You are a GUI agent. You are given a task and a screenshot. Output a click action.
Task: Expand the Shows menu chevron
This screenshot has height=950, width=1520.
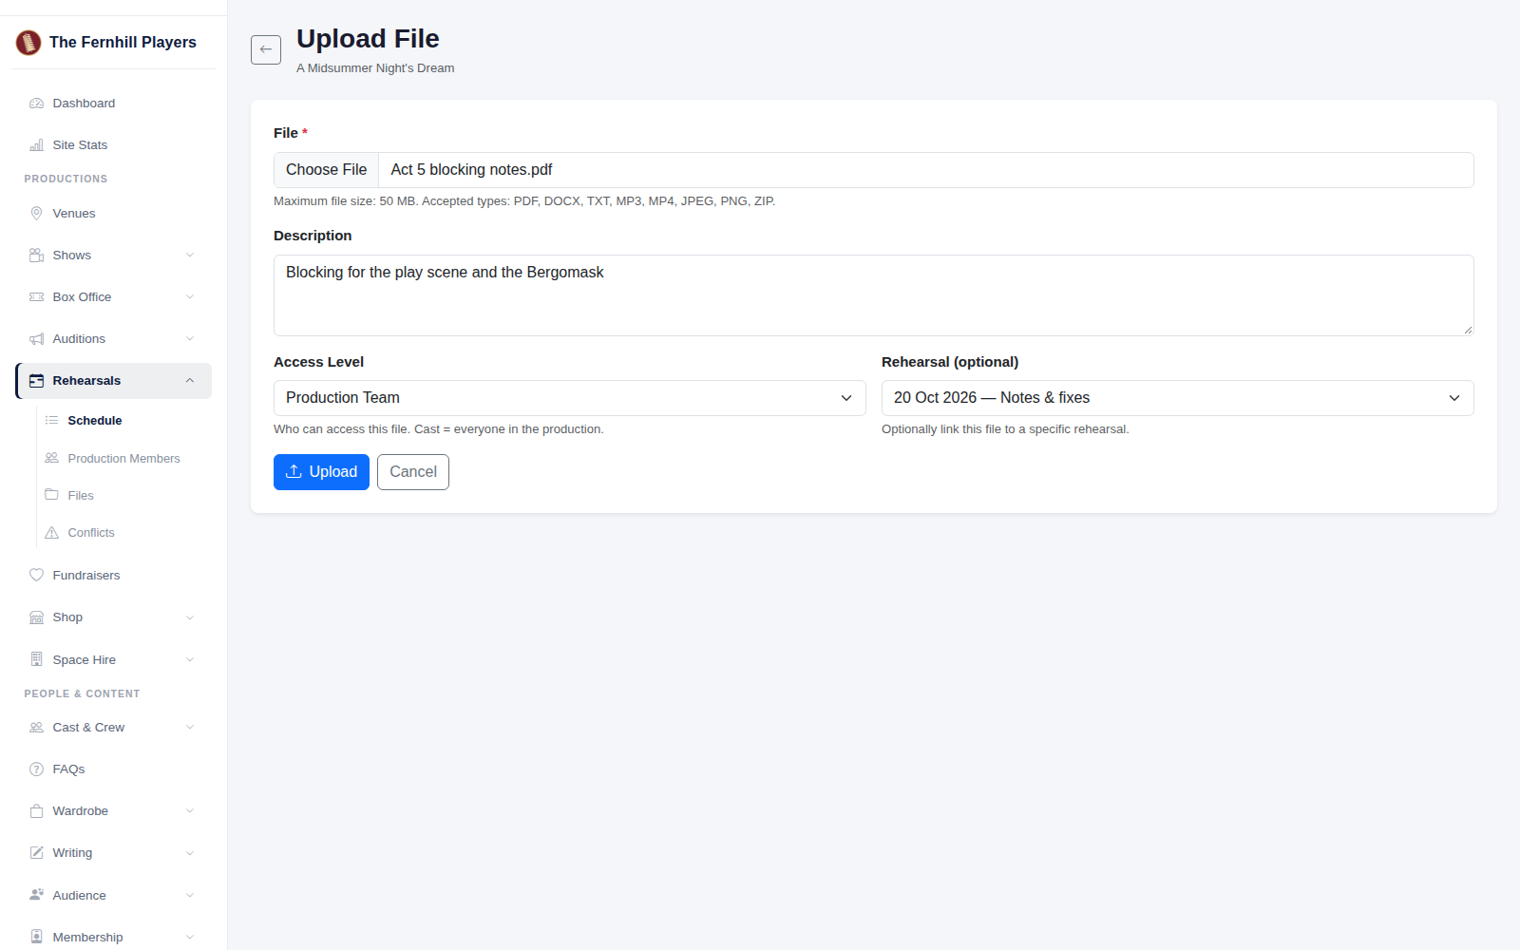[190, 256]
